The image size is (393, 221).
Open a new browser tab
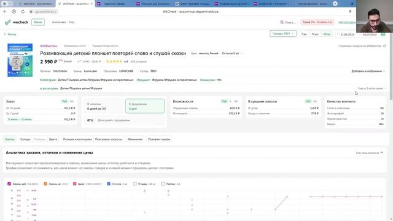click(x=335, y=4)
